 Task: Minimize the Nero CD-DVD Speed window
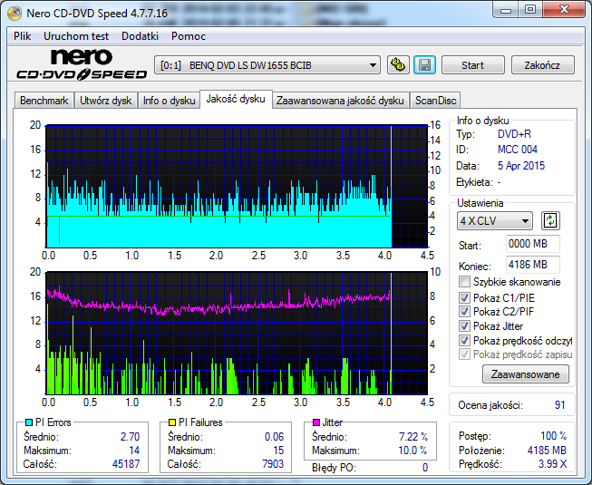506,10
